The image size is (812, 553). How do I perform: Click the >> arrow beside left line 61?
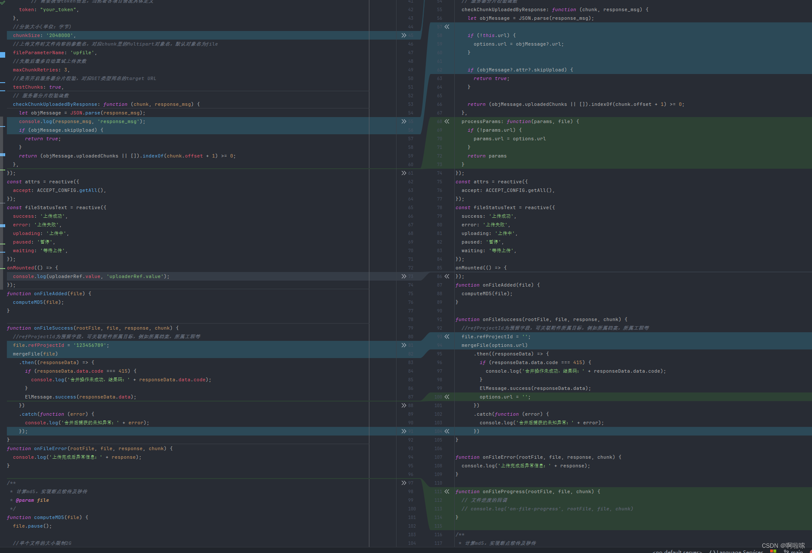pyautogui.click(x=403, y=173)
